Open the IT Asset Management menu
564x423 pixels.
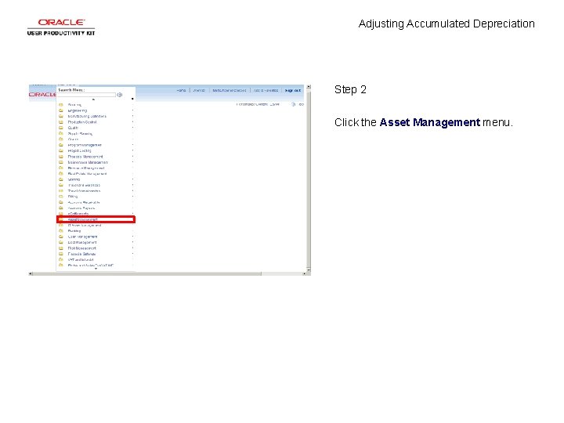[x=85, y=225]
